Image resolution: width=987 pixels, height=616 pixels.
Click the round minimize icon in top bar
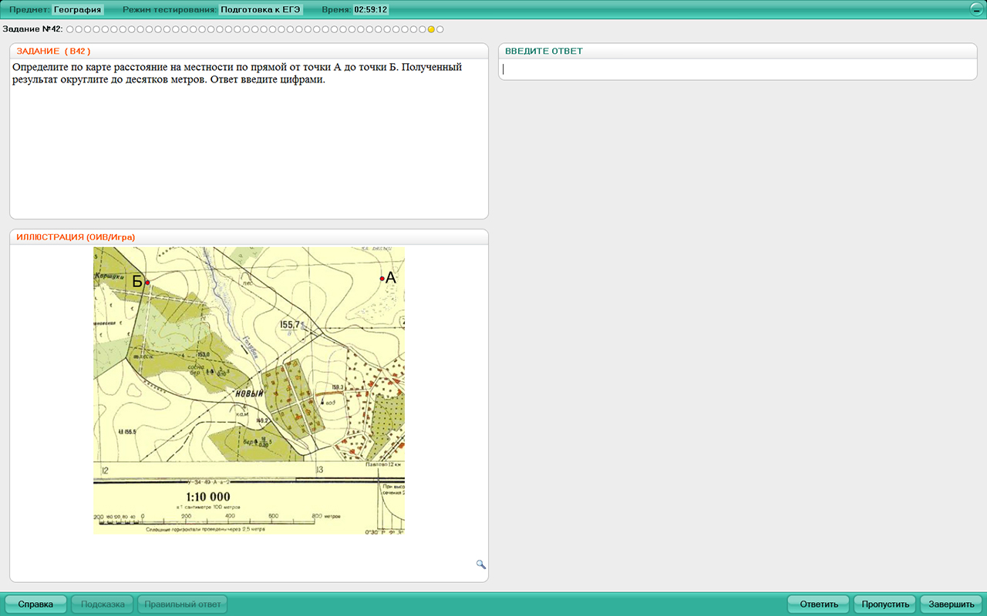[x=976, y=9]
